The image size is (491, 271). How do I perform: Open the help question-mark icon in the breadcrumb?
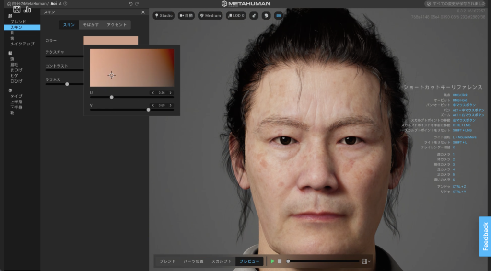65,4
